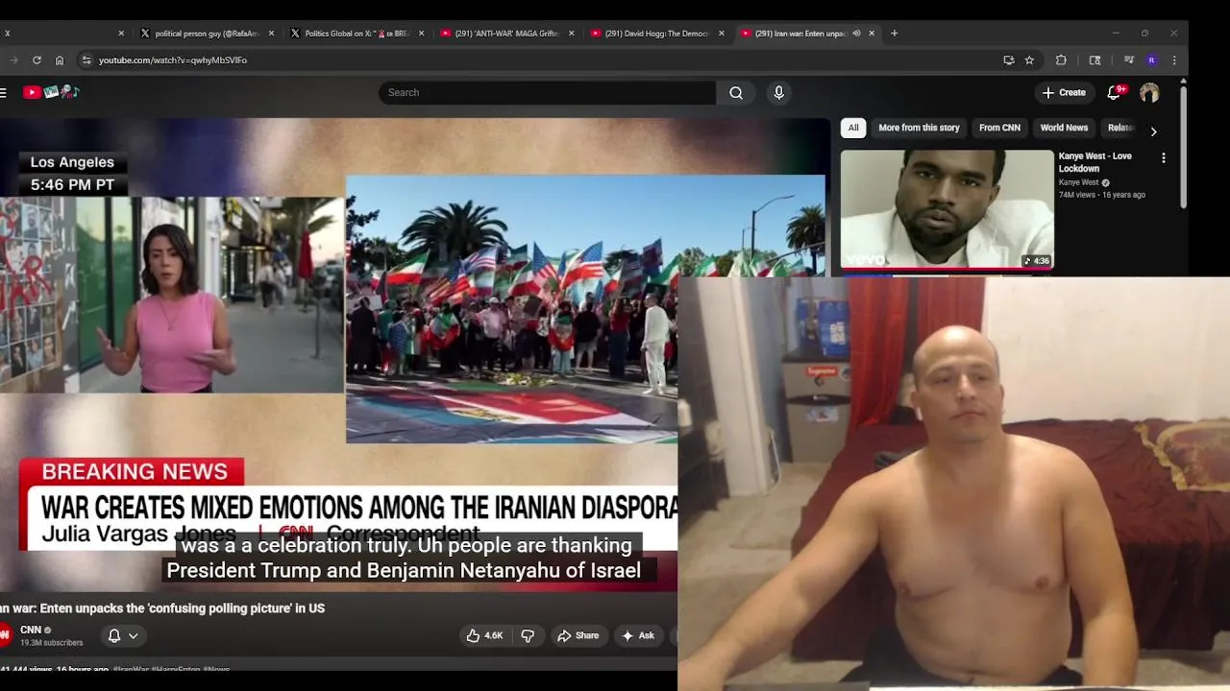Close the ANTI-WAR MAGA Grifters tab

[x=571, y=33]
